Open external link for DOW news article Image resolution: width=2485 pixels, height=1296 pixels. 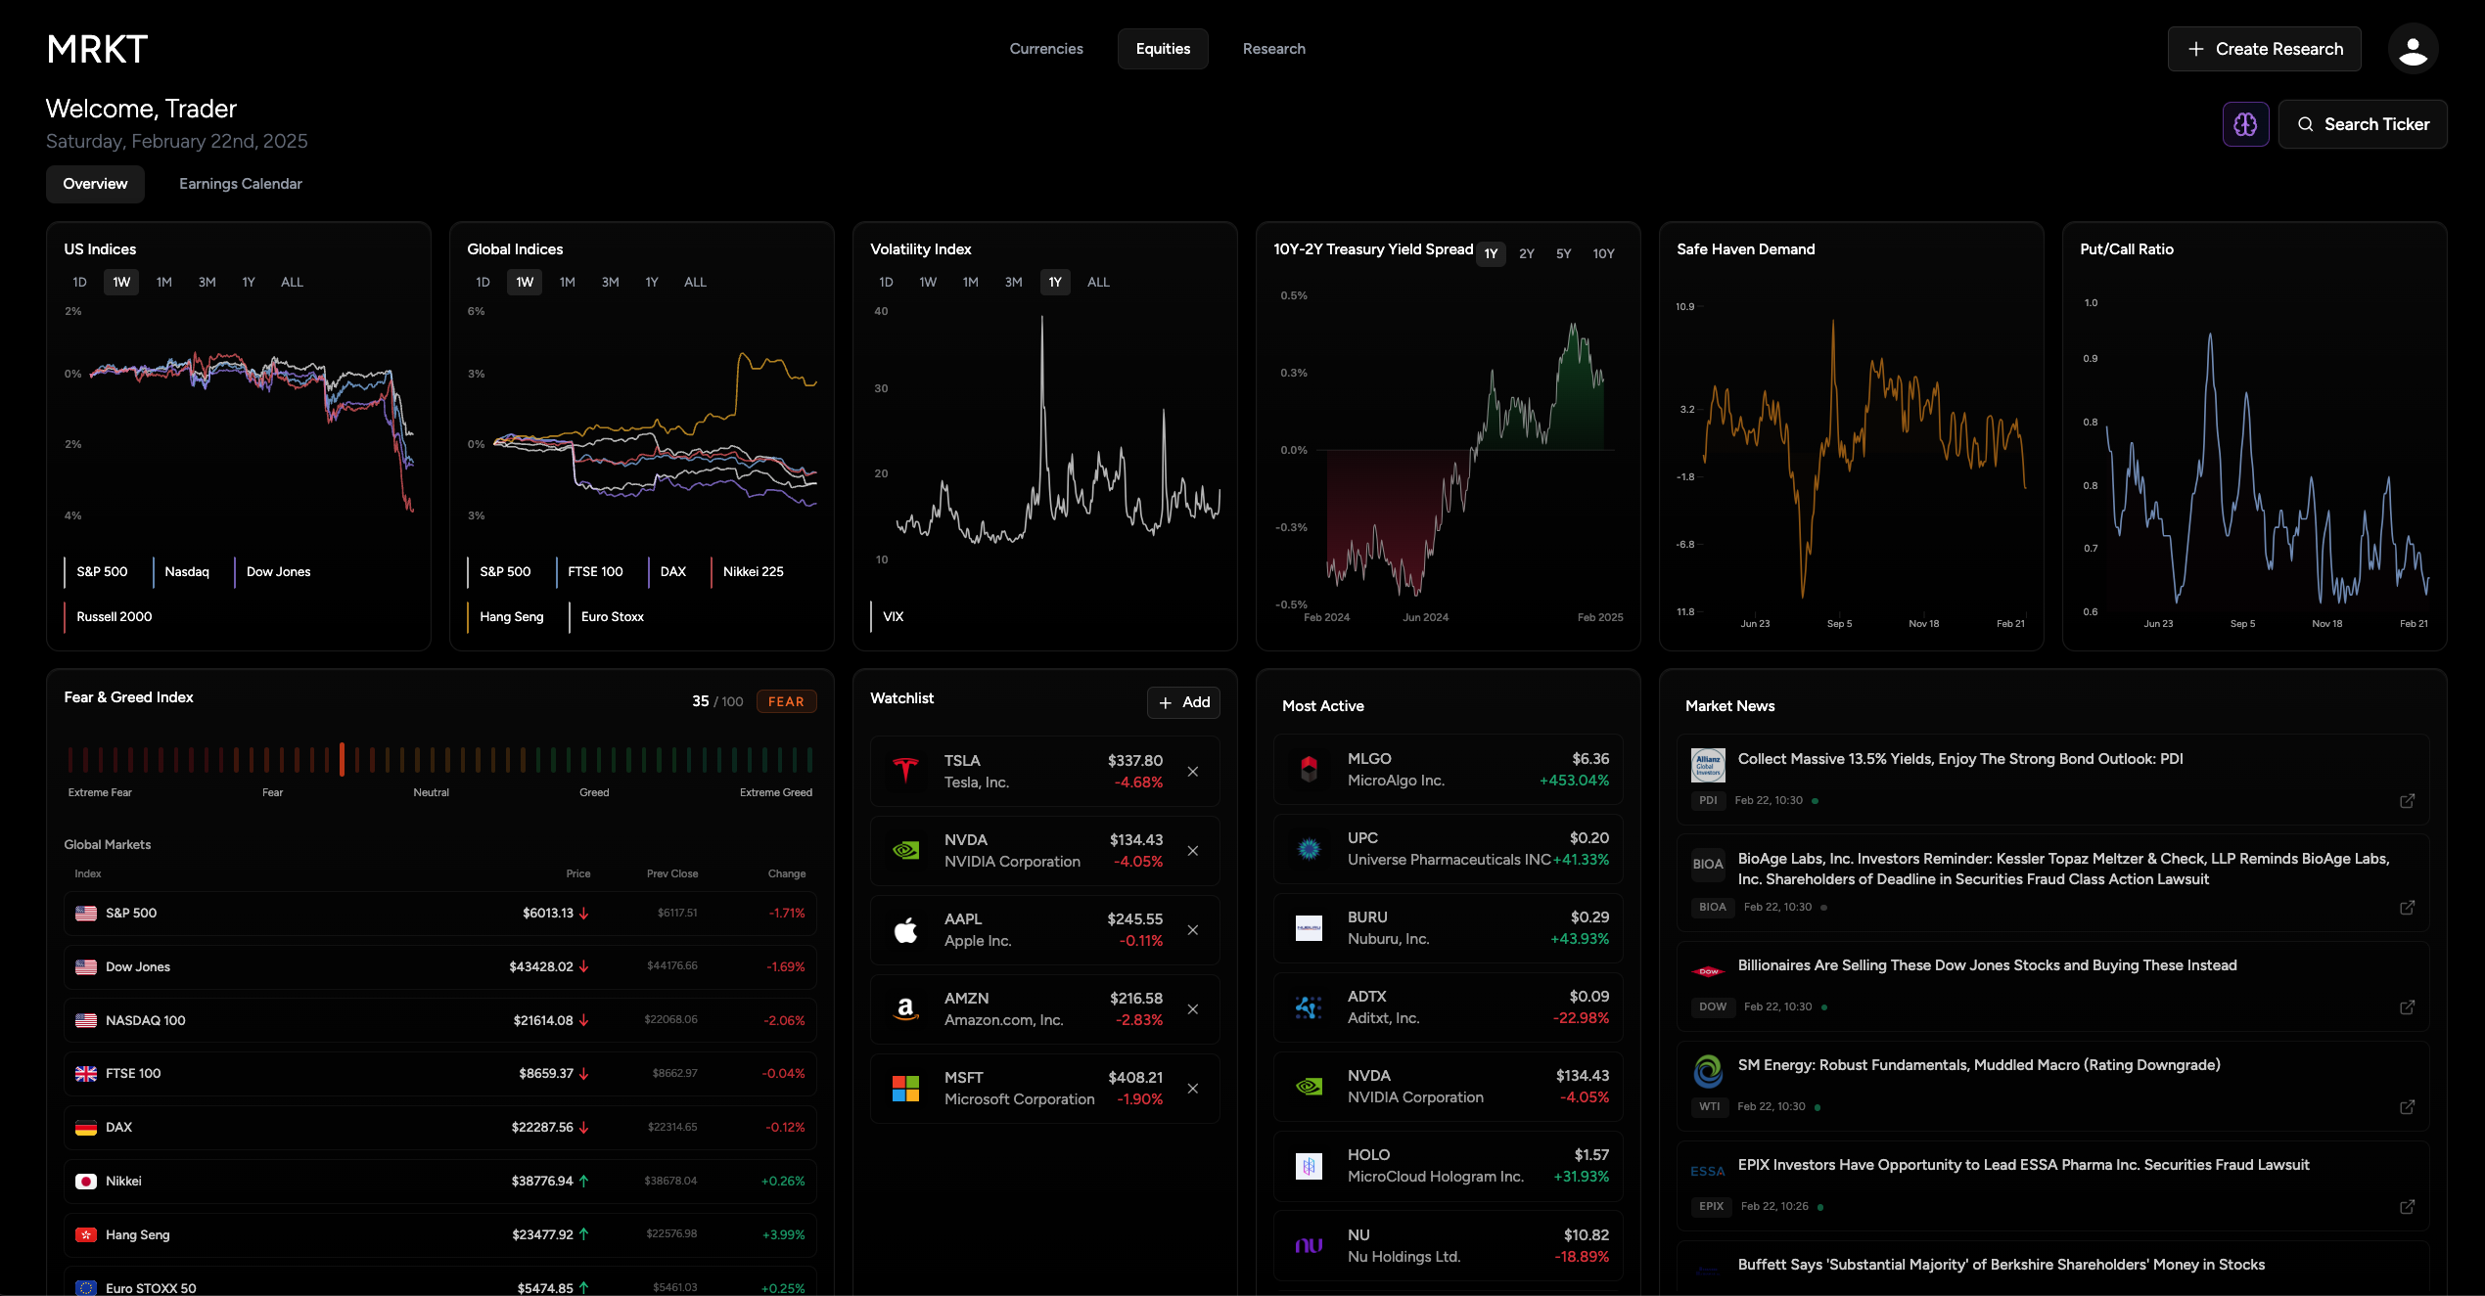point(2407,1007)
